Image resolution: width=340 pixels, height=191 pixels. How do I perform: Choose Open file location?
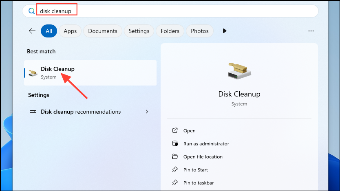pyautogui.click(x=203, y=157)
